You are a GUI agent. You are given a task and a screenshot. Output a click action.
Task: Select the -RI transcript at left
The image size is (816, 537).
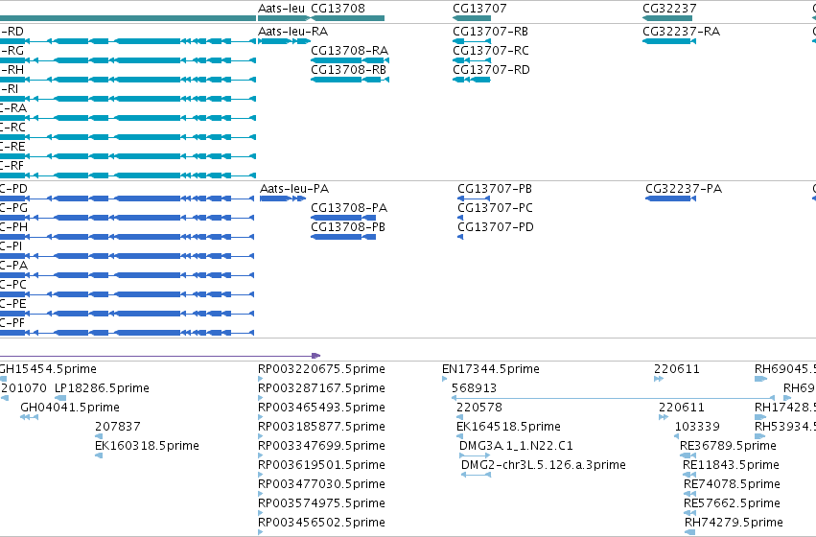click(x=128, y=99)
